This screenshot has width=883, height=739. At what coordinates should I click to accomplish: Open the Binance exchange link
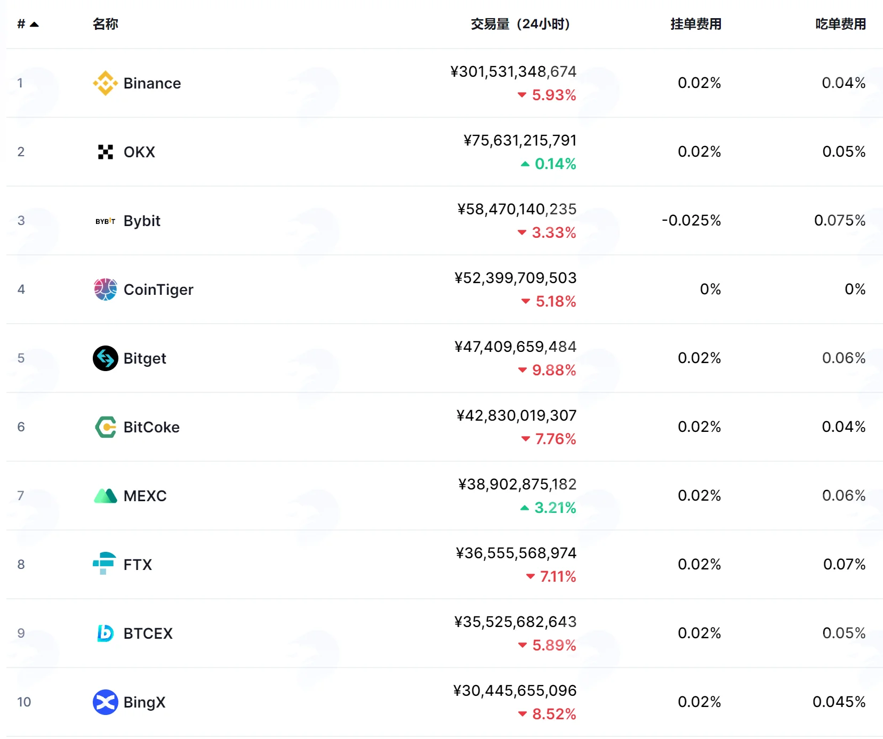click(152, 83)
